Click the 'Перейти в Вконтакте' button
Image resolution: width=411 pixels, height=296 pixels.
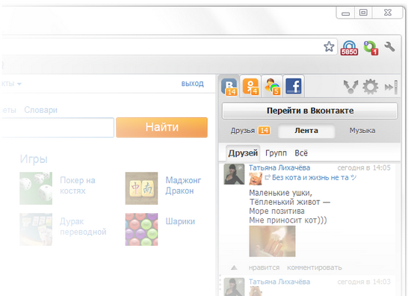pos(310,111)
